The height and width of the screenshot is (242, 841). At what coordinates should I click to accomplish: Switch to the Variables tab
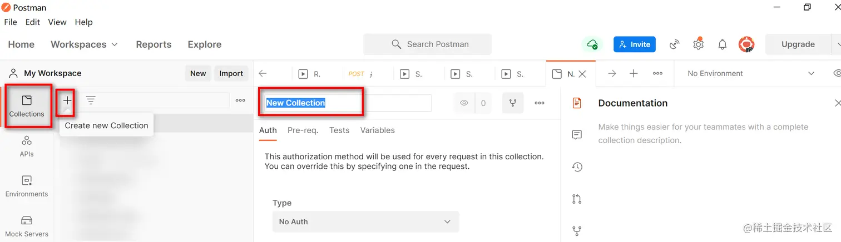click(378, 130)
